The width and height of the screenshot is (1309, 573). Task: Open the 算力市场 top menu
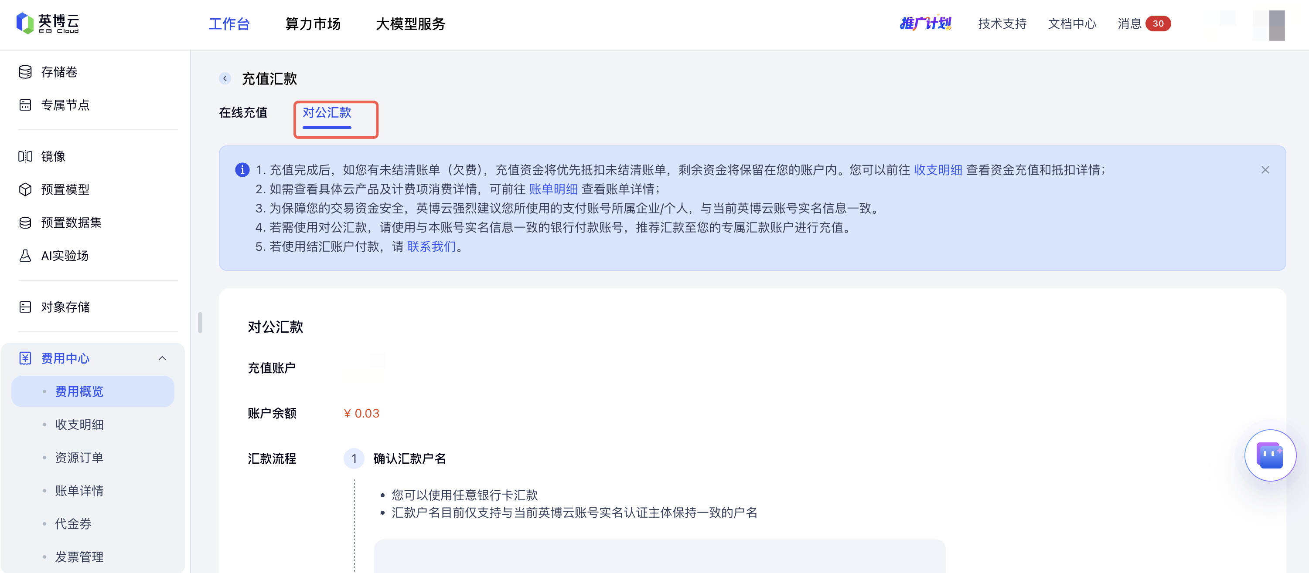pyautogui.click(x=313, y=24)
